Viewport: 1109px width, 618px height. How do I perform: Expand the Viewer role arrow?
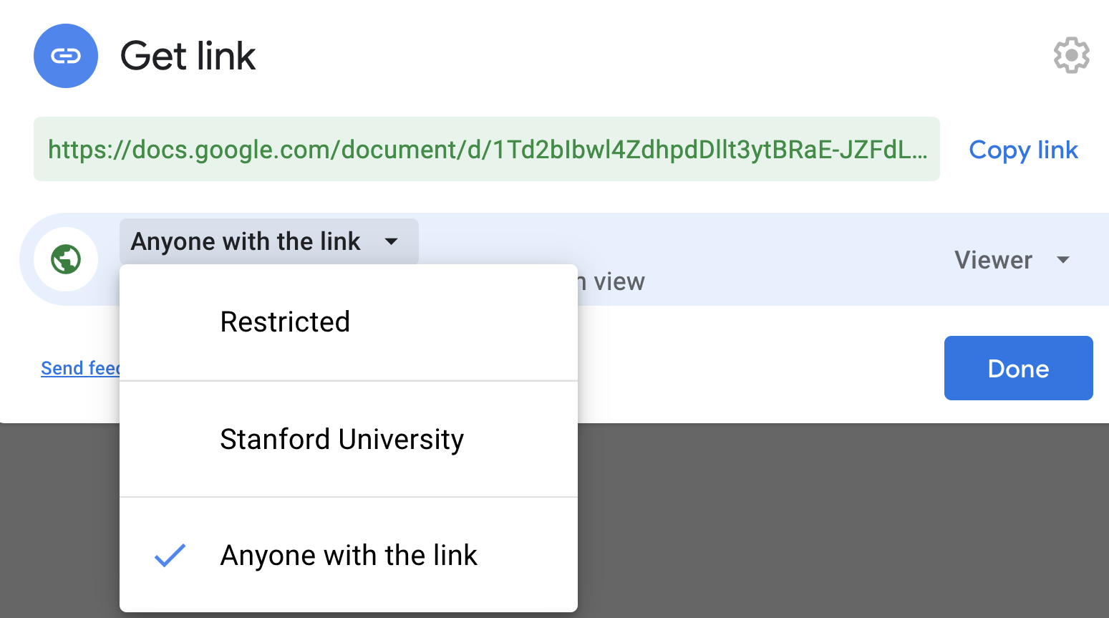[x=1063, y=260]
